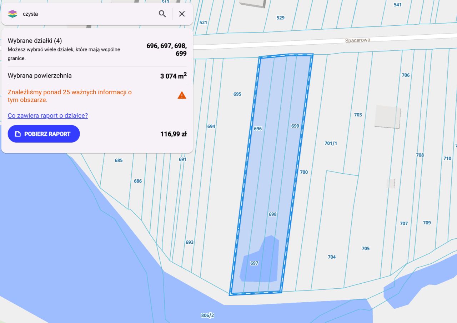The image size is (457, 323).
Task: Clear the search with the X icon
Action: coord(182,14)
